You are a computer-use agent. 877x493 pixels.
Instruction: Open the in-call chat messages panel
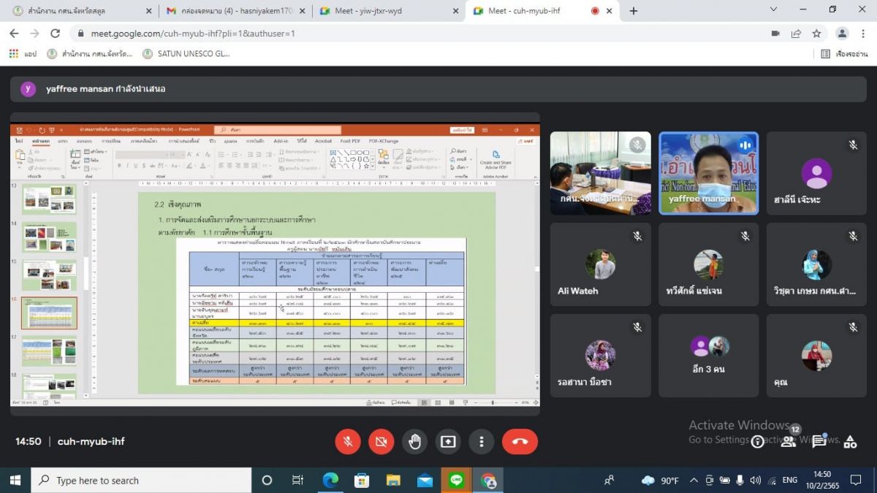819,441
